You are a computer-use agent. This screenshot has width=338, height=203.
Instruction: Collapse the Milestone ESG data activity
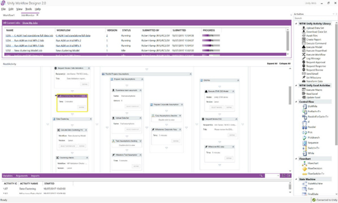233,147
